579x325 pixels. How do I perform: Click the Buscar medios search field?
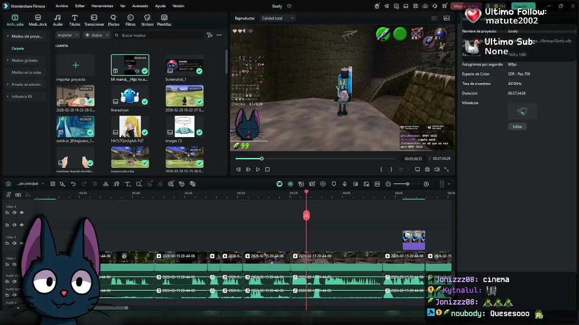pos(158,35)
